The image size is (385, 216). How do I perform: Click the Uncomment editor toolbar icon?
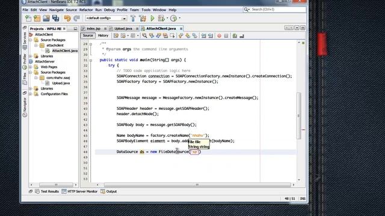coord(242,36)
